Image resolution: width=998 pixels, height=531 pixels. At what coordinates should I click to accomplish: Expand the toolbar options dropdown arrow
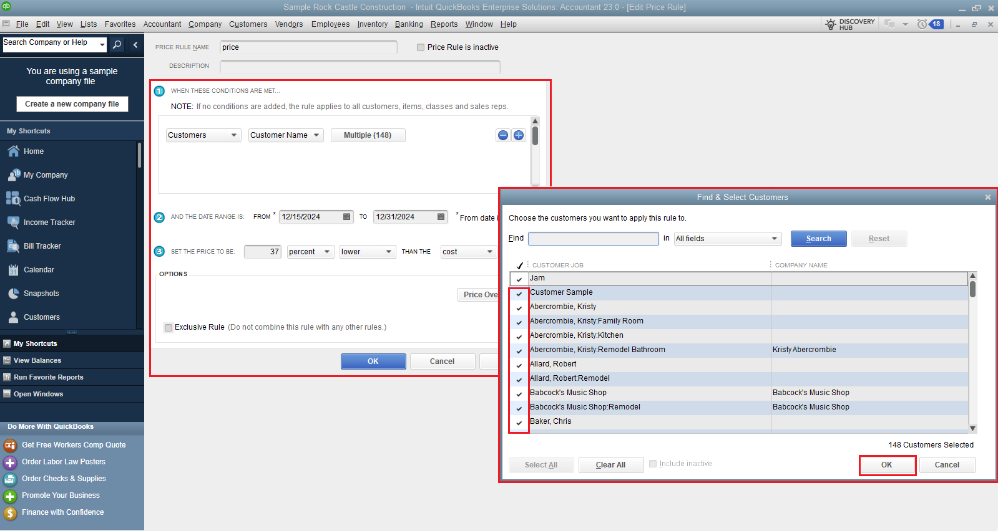[x=905, y=24]
